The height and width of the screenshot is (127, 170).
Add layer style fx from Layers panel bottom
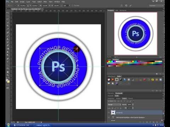144,122
